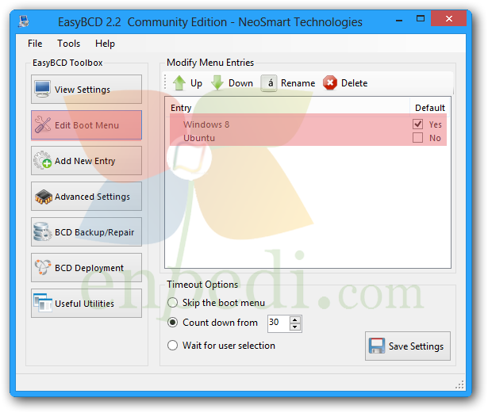Click the No default value for Ubuntu
This screenshot has height=413, width=488.
(x=435, y=138)
